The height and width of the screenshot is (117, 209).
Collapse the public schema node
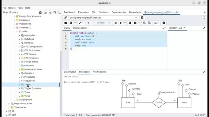17,32
